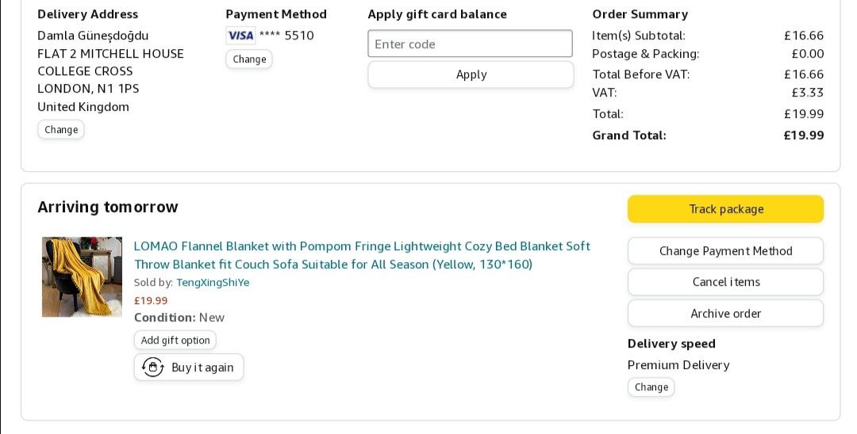Visit seller TengXingShiYe's page
The width and height of the screenshot is (857, 434).
(213, 283)
